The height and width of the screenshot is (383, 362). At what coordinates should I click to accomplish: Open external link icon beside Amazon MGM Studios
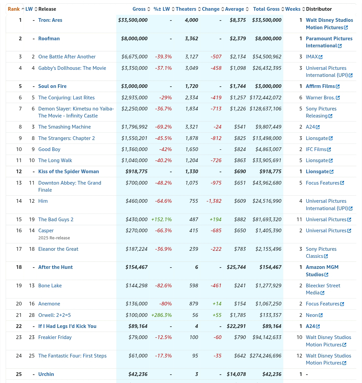pos(326,275)
